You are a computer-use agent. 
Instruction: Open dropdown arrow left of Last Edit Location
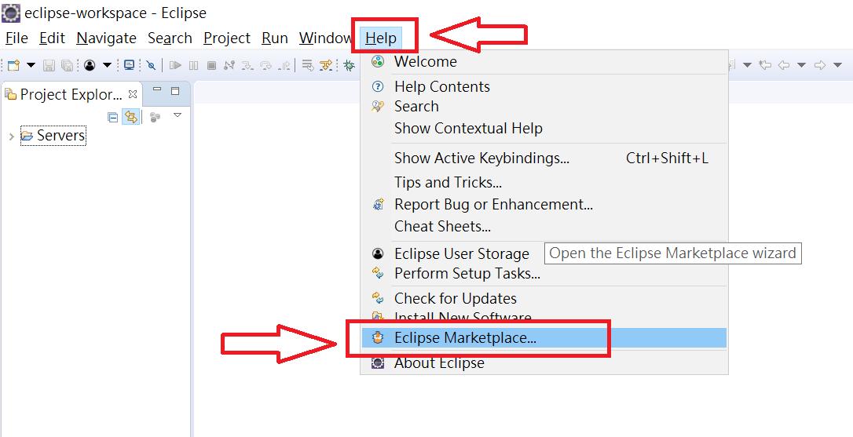747,66
